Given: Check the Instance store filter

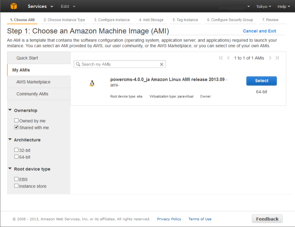Looking at the screenshot, I should pos(16,185).
